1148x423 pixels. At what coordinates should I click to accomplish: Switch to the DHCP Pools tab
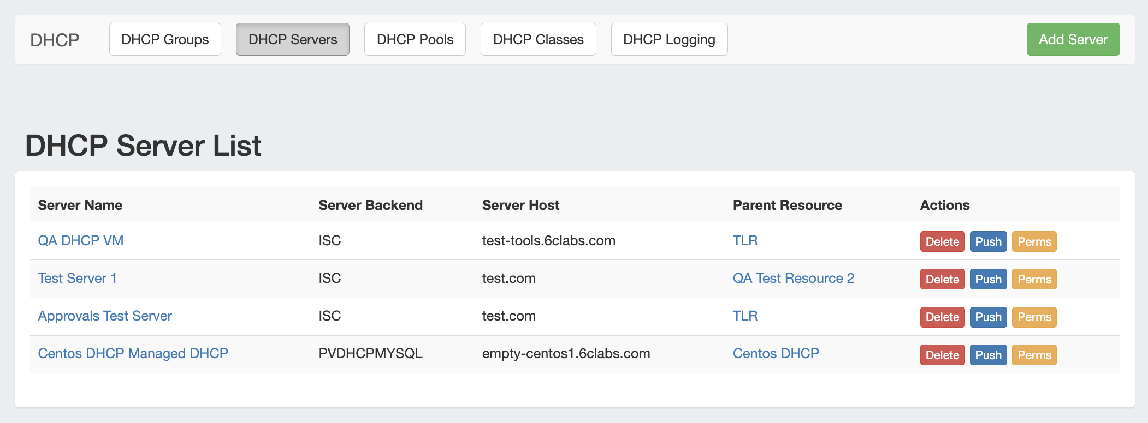(x=415, y=39)
